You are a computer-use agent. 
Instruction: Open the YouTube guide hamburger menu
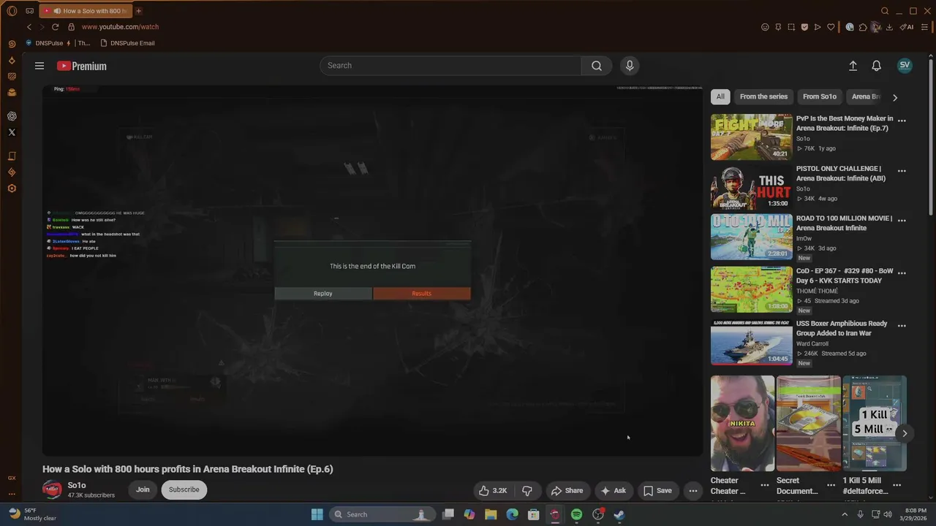click(x=39, y=66)
